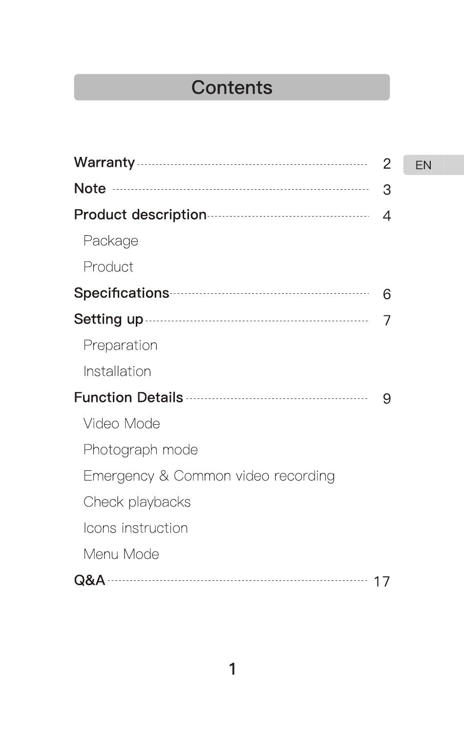Select the Installation sub-entry
Viewport: 464px width, 747px height.
click(x=117, y=371)
